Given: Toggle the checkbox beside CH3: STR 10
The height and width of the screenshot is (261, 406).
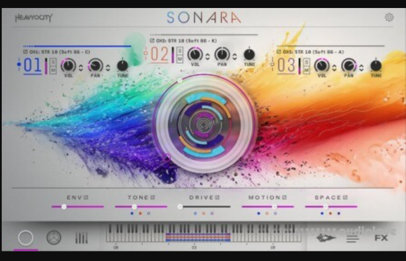Looking at the screenshot, I should tap(280, 50).
